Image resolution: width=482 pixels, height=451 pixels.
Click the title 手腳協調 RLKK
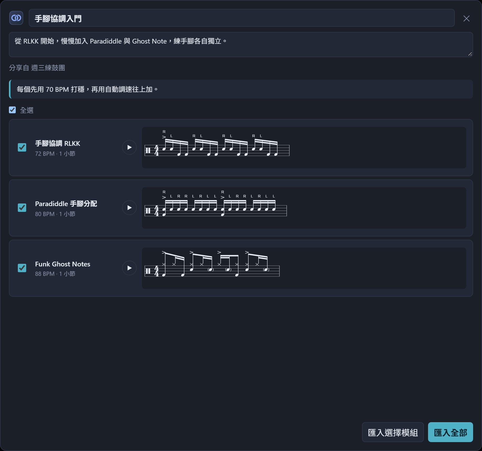point(58,143)
